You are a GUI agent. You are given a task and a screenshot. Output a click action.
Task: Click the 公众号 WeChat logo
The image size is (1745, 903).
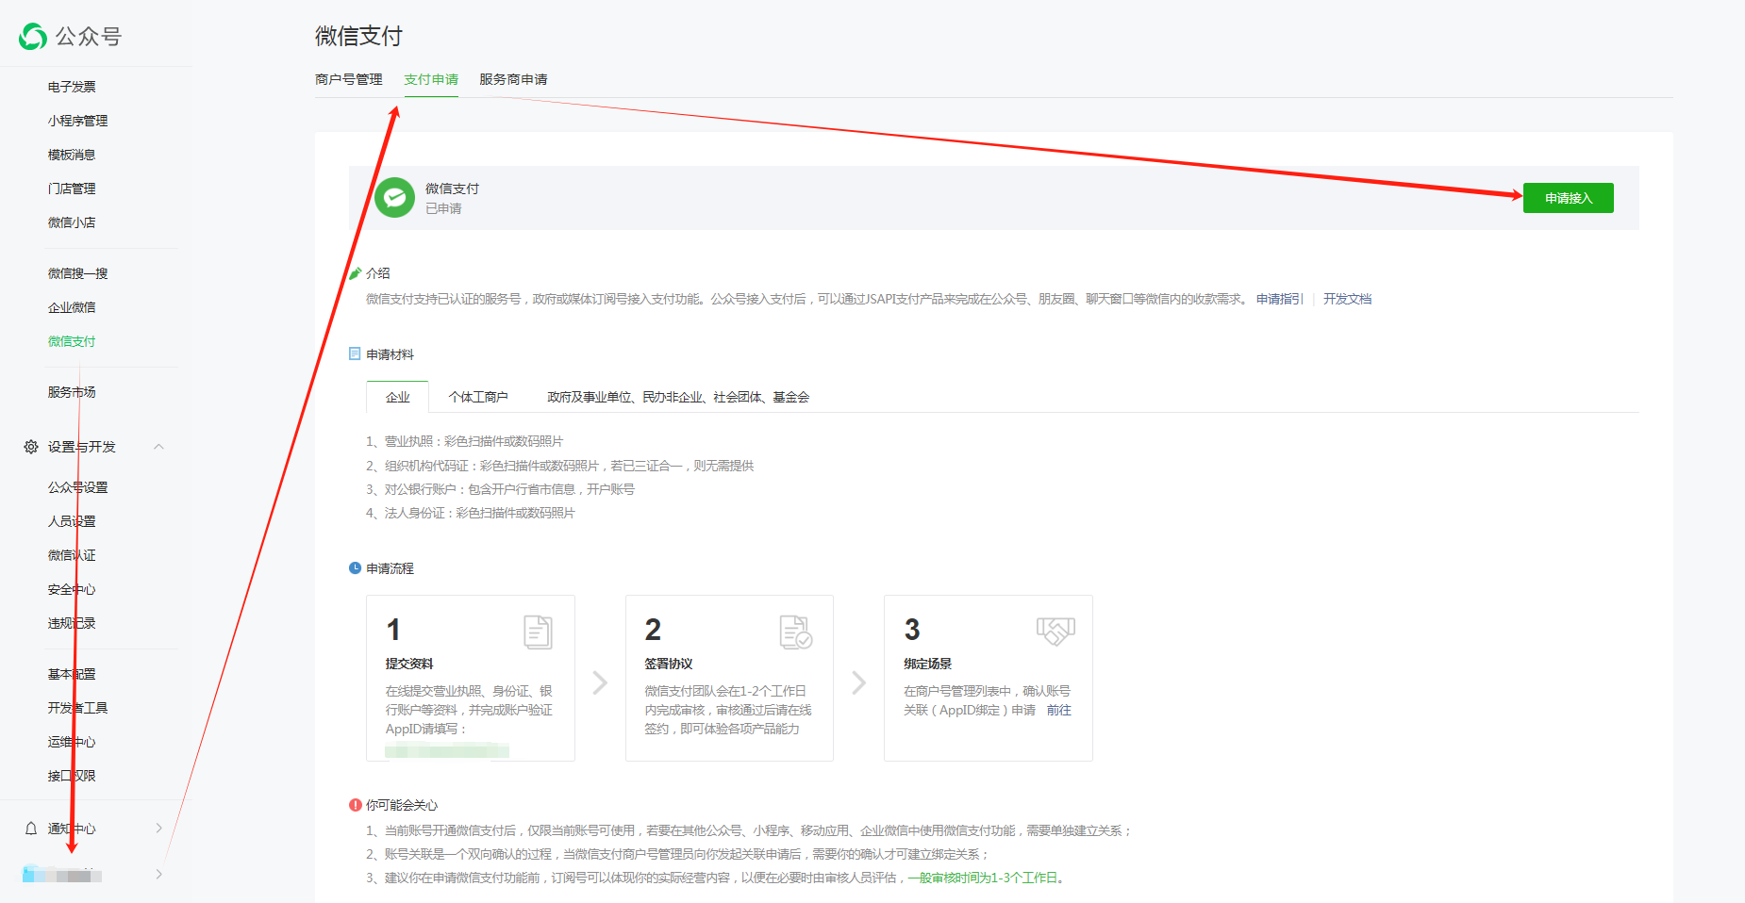point(33,37)
